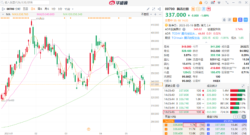Viewport: 250px width, 135px height.
Task: Zoom out chart with minus icon
Action: (x=160, y=15)
